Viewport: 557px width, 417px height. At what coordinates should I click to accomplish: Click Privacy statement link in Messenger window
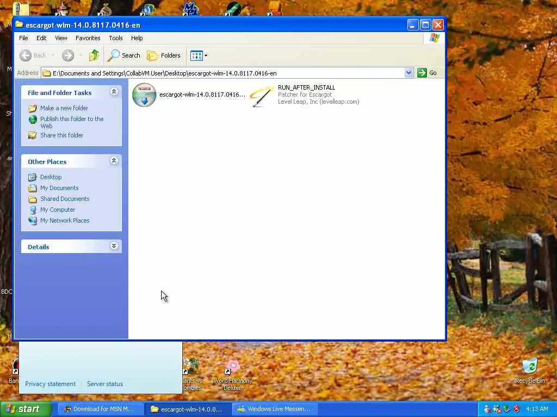(50, 384)
